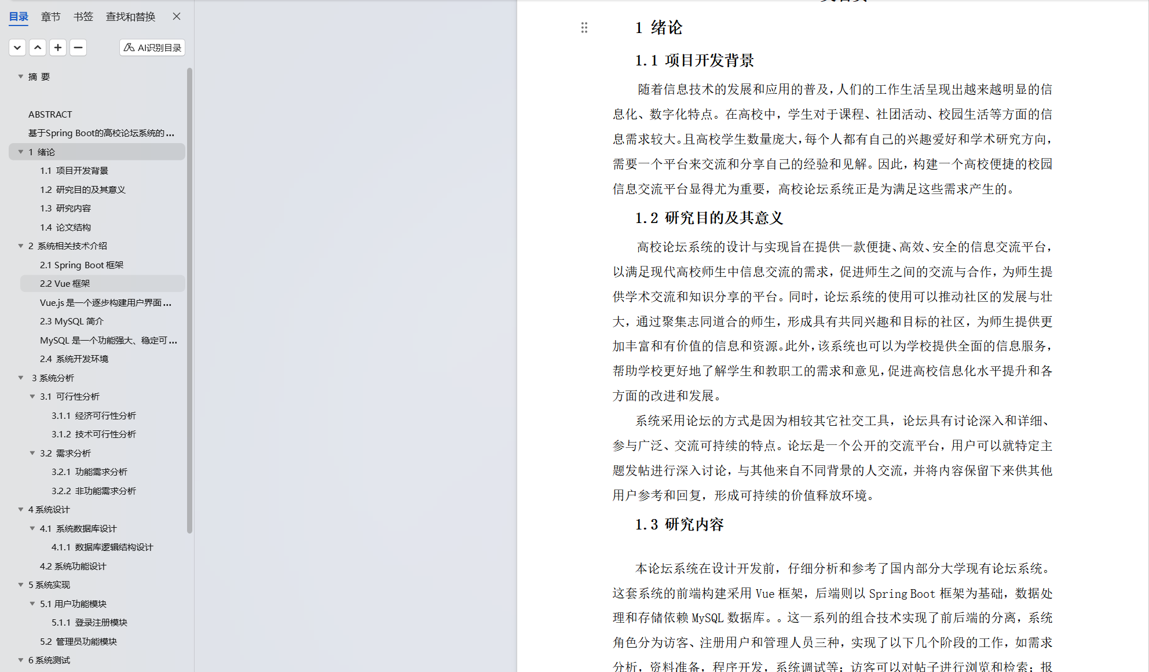The width and height of the screenshot is (1149, 672).
Task: Click the 1.2 研究目的及其意义 heading in document
Action: point(709,218)
